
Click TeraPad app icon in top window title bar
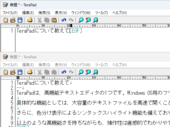(x=5, y=5)
